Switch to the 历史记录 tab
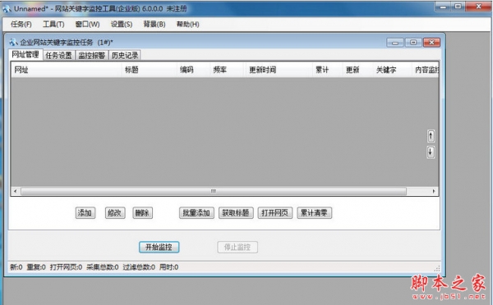 [x=125, y=55]
